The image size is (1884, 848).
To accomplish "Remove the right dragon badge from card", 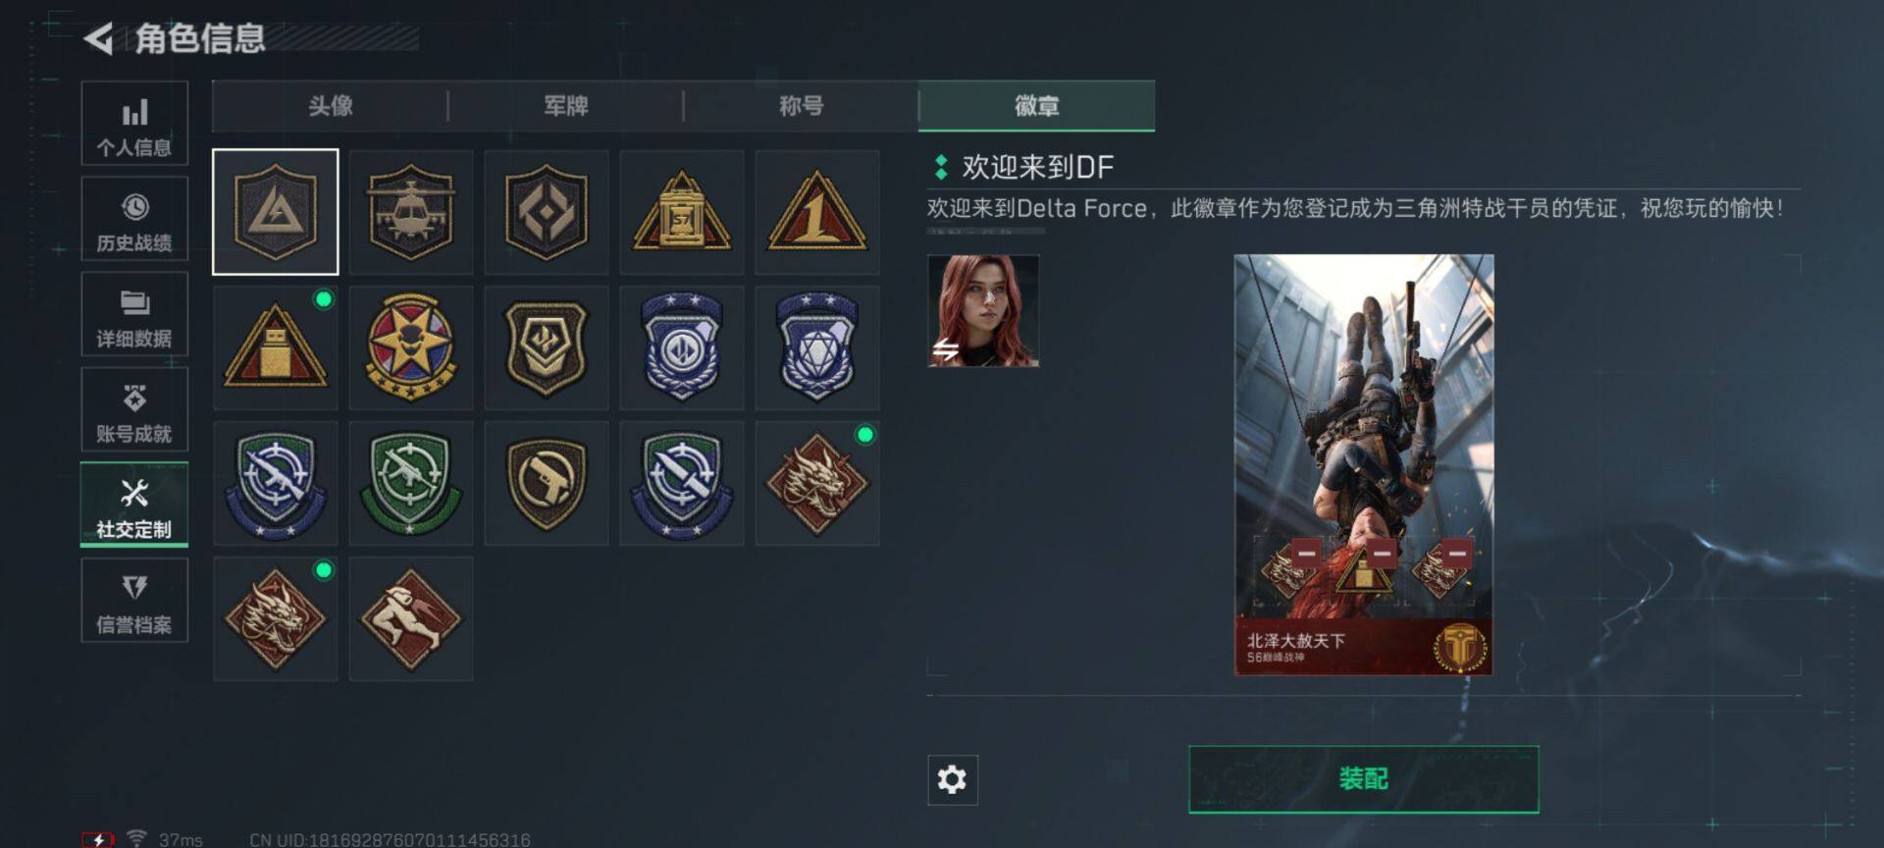I will (1457, 553).
